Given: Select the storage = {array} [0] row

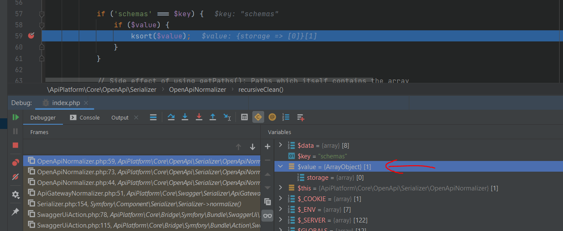Looking at the screenshot, I should 419,177.
